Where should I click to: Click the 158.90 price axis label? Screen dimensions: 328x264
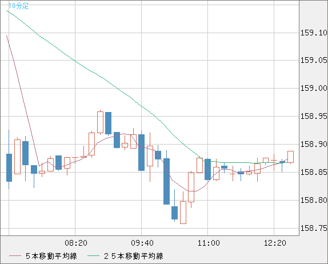coord(314,144)
